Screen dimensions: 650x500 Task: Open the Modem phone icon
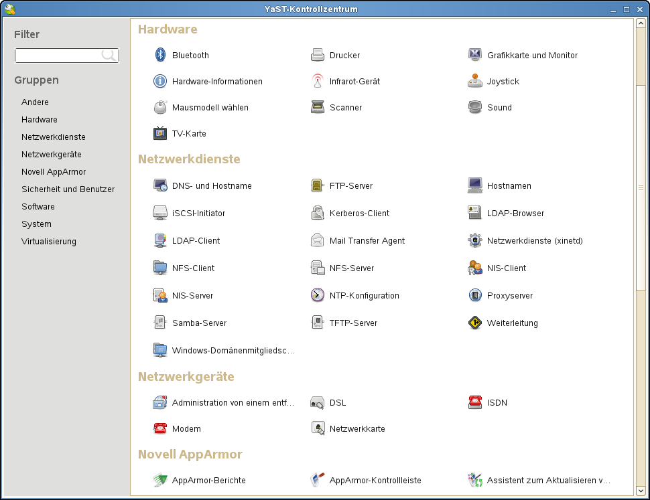click(x=160, y=428)
